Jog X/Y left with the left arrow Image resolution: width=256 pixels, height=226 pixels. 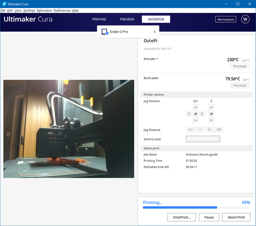pyautogui.click(x=189, y=114)
